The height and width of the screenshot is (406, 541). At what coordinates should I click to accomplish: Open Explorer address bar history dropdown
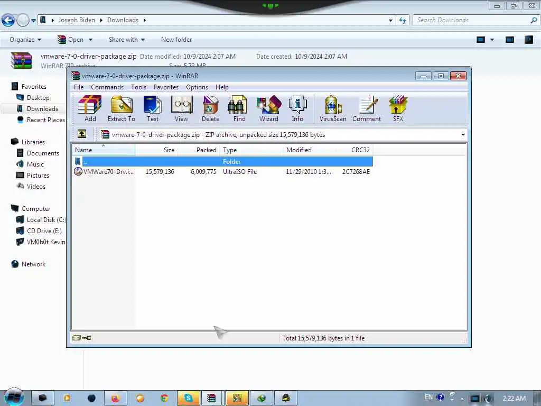(x=390, y=21)
